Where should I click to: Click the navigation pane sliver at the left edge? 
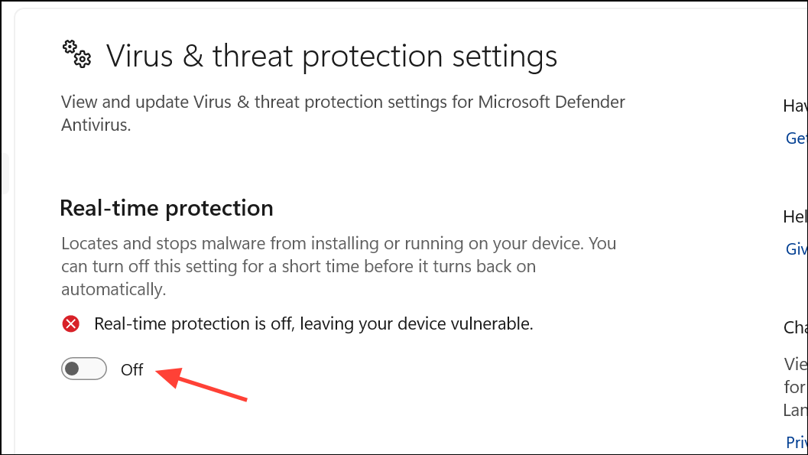coord(5,173)
